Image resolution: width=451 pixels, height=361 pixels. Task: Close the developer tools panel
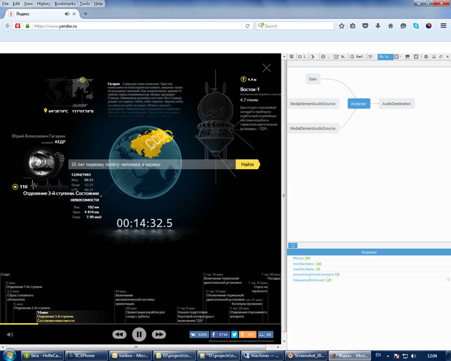448,57
